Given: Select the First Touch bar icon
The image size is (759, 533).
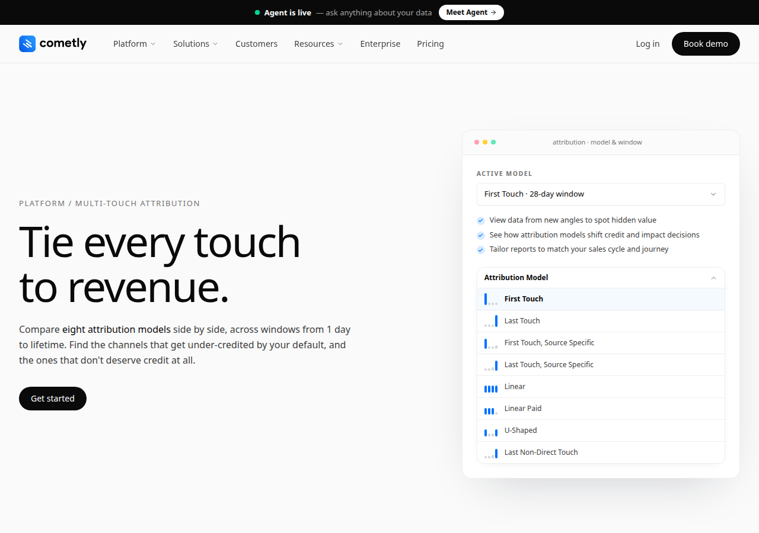Looking at the screenshot, I should tap(491, 299).
